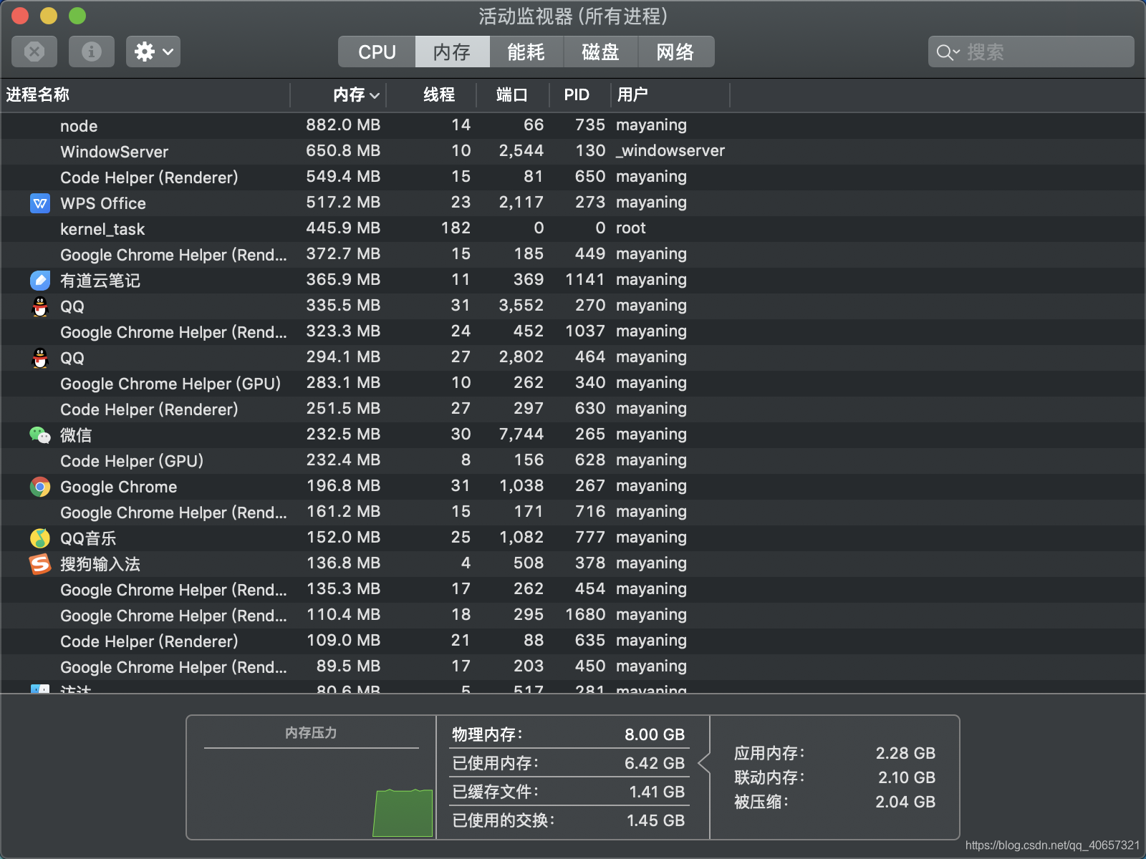Viewport: 1146px width, 859px height.
Task: Click the 内存压力 memory pressure graph
Action: pyautogui.click(x=312, y=793)
